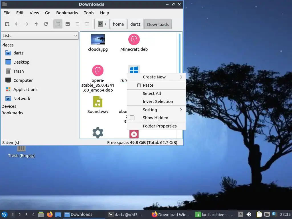Select the Sound.wav file icon
The width and height of the screenshot is (292, 219).
(x=98, y=102)
